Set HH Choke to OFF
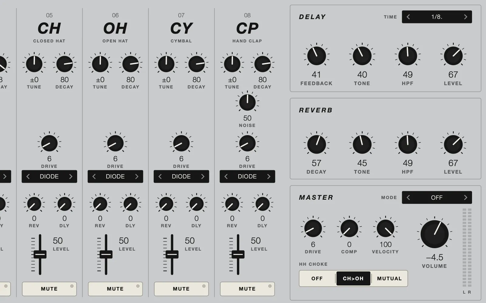This screenshot has height=303, width=486. (317, 278)
